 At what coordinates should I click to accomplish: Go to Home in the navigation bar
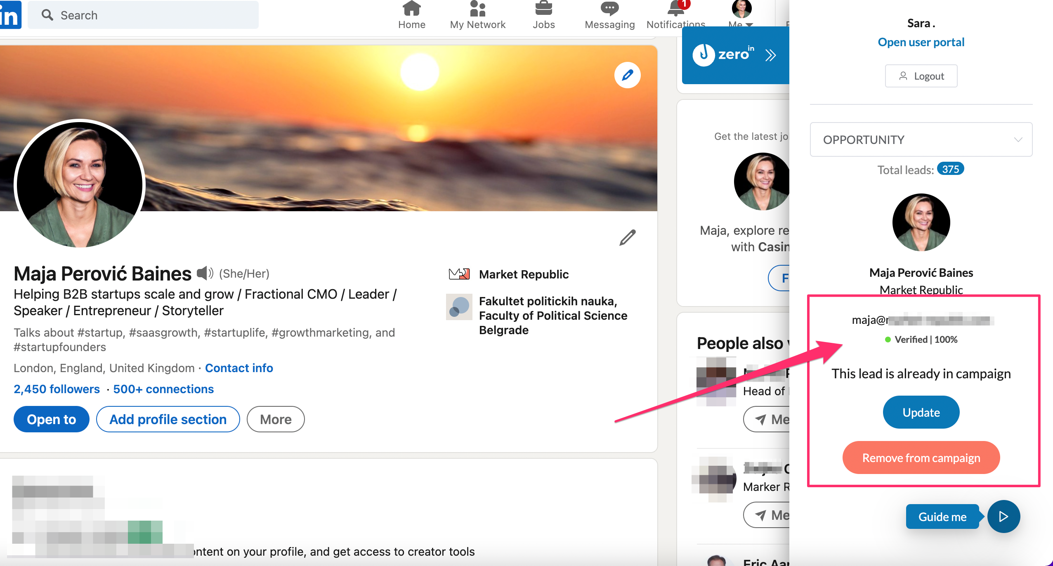point(412,12)
